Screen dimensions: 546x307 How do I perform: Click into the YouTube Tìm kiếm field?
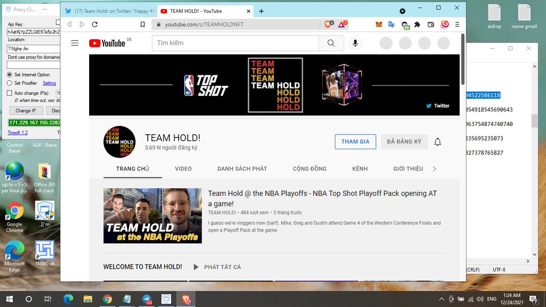coord(235,43)
